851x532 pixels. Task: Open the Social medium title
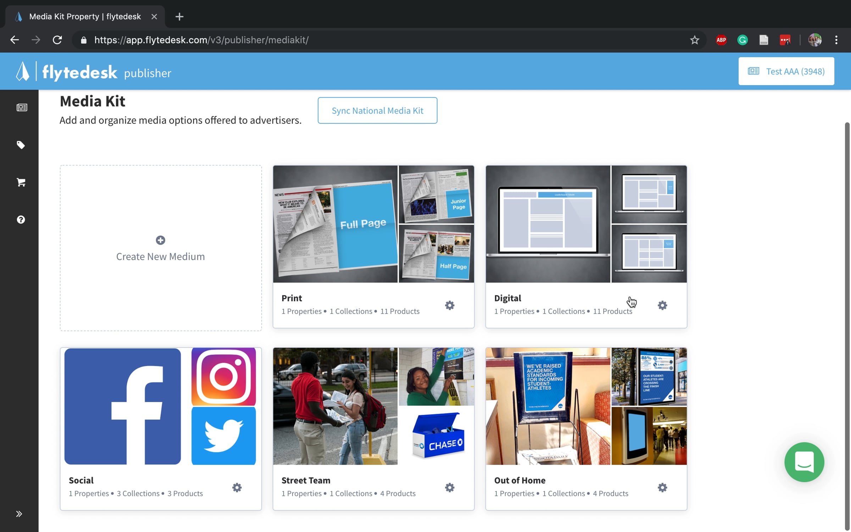tap(81, 481)
